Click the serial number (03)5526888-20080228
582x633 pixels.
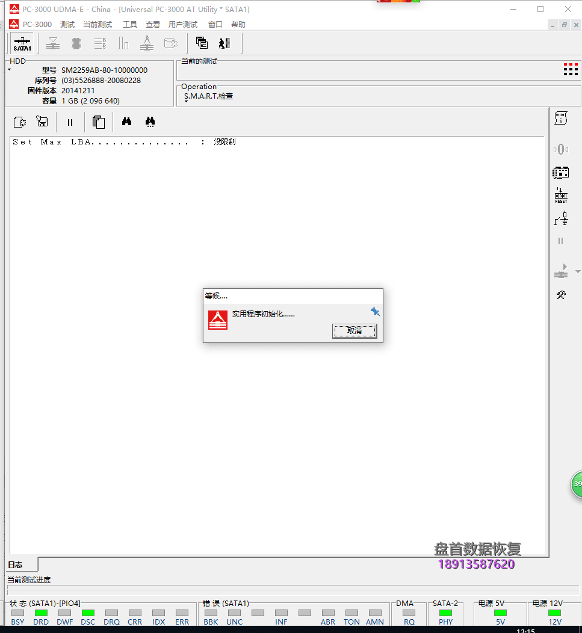(101, 81)
